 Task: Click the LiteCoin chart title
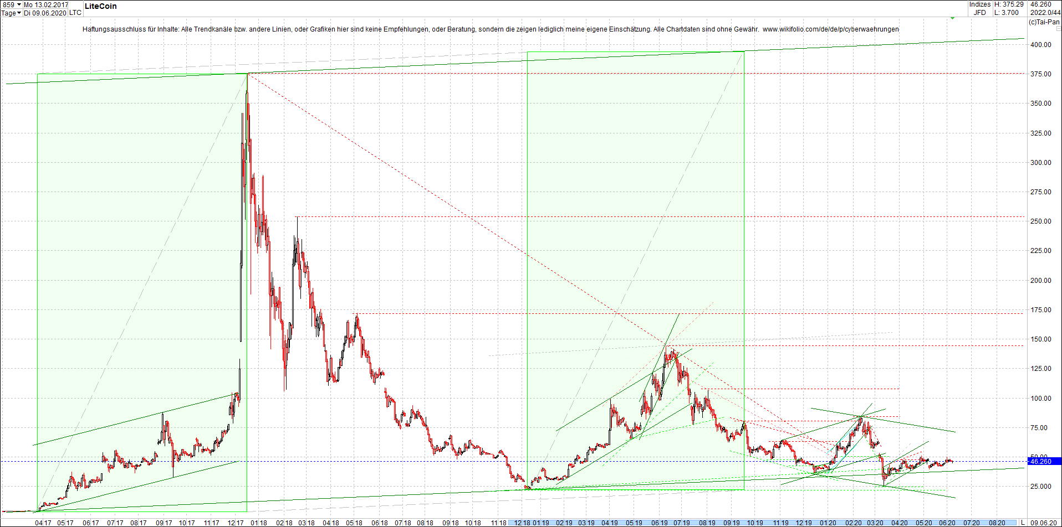click(100, 6)
